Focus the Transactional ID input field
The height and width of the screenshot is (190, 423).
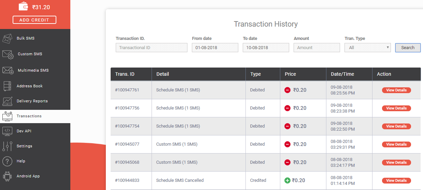(152, 48)
